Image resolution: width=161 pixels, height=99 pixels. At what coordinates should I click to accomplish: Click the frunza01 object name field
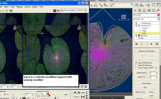(x=145, y=15)
